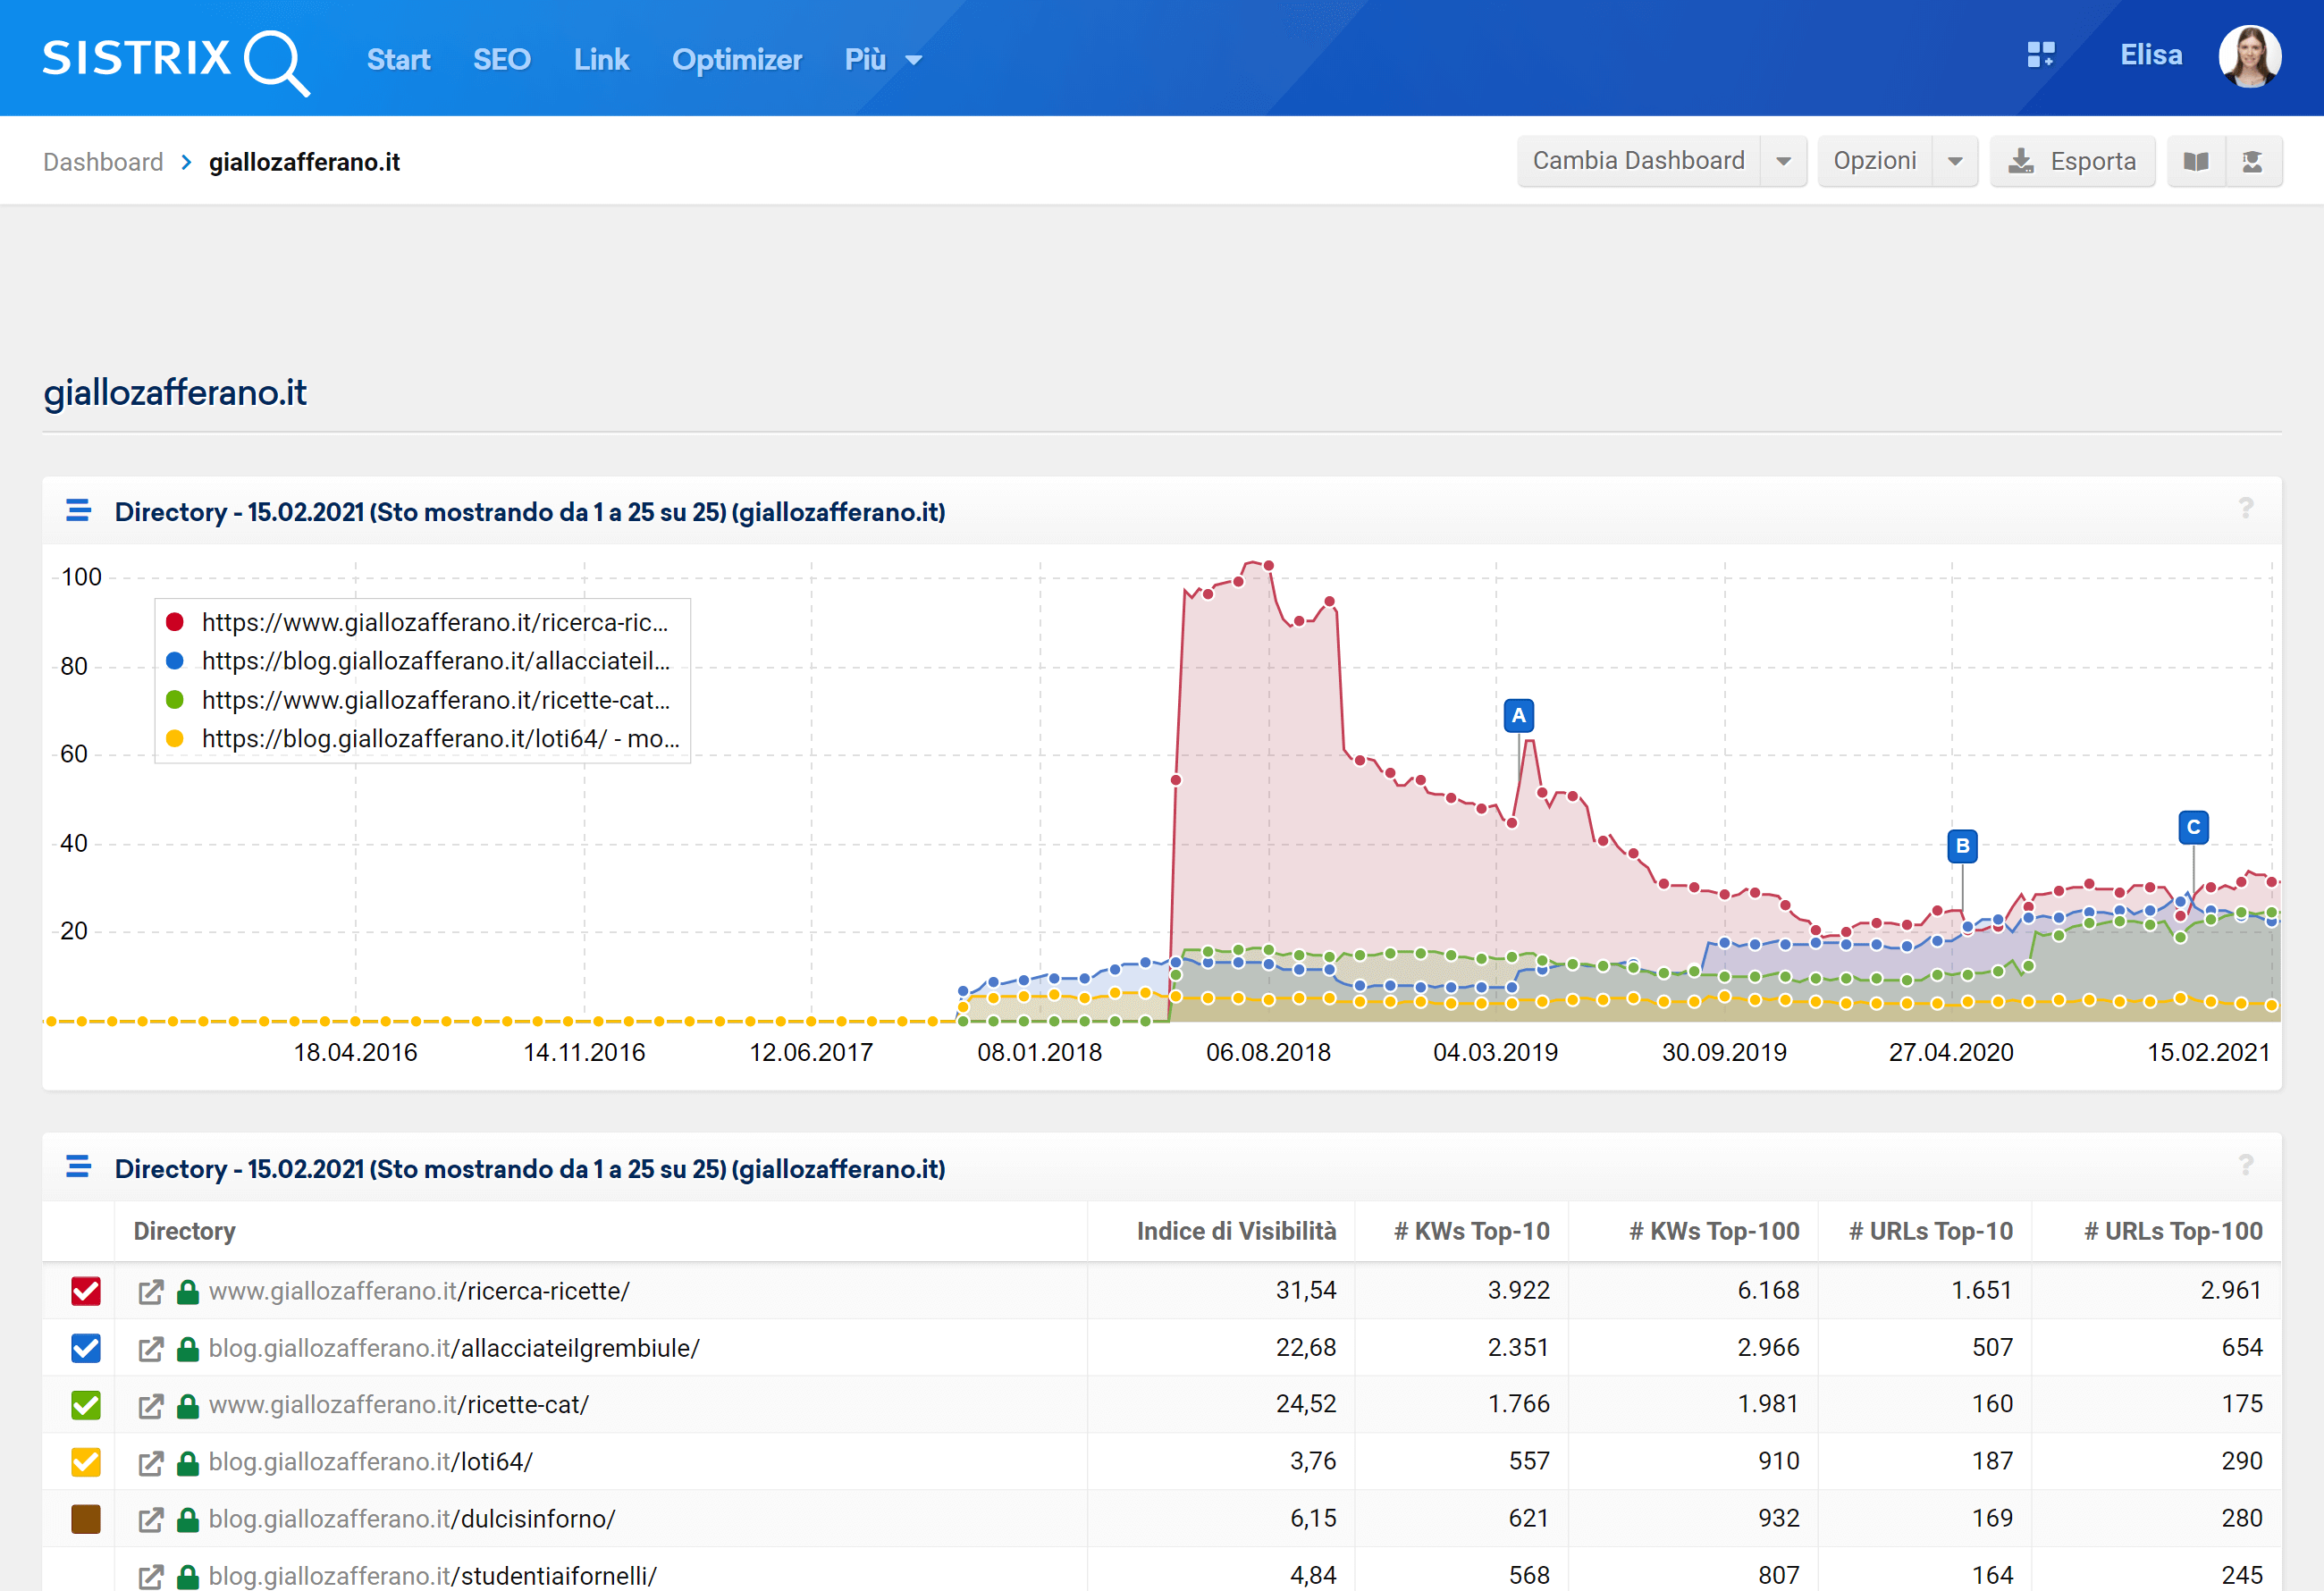
Task: Open external link icon for loti64 row
Action: coord(151,1463)
